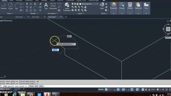Expand the Modify panel dropdown

(34, 14)
